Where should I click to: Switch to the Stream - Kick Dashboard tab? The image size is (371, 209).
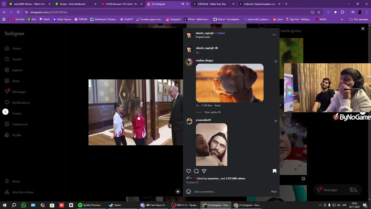click(76, 4)
